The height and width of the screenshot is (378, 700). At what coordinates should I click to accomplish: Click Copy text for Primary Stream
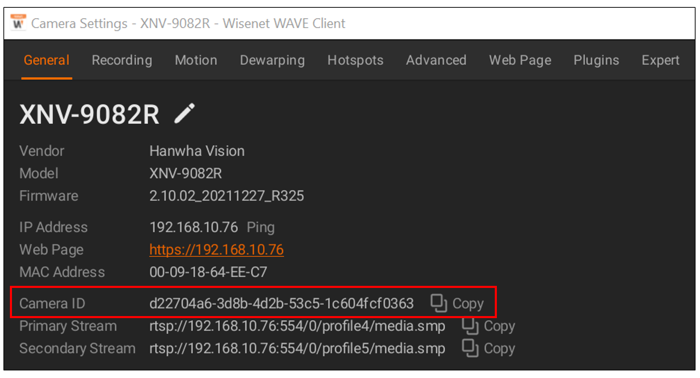(499, 326)
